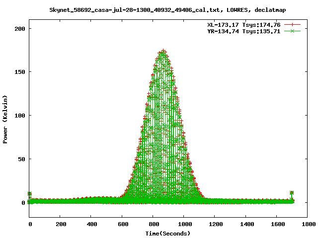Viewport: 318px width, 238px height.
Task: Click the spike marker at time zero
Action: (30, 194)
